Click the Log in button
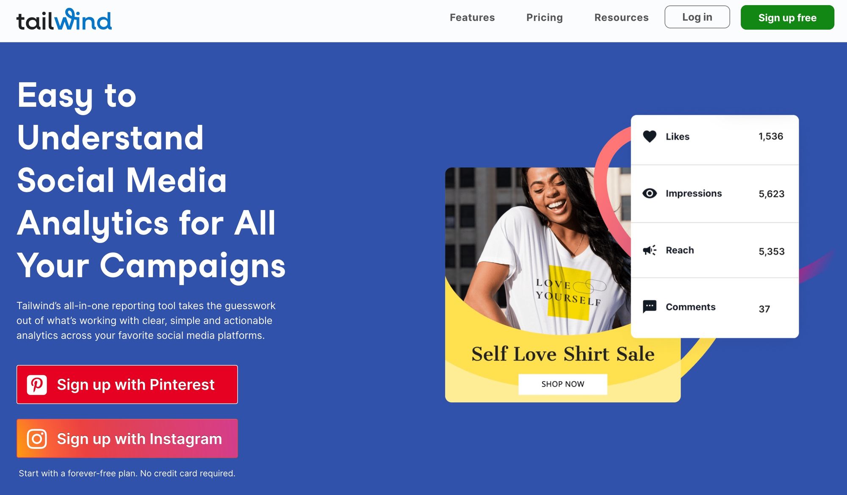Image resolution: width=847 pixels, height=495 pixels. (x=697, y=17)
